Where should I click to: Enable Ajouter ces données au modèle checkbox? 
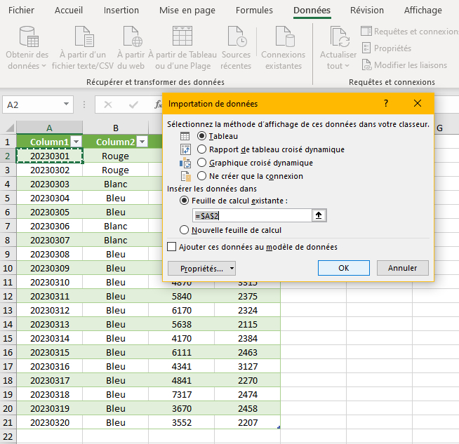(172, 247)
